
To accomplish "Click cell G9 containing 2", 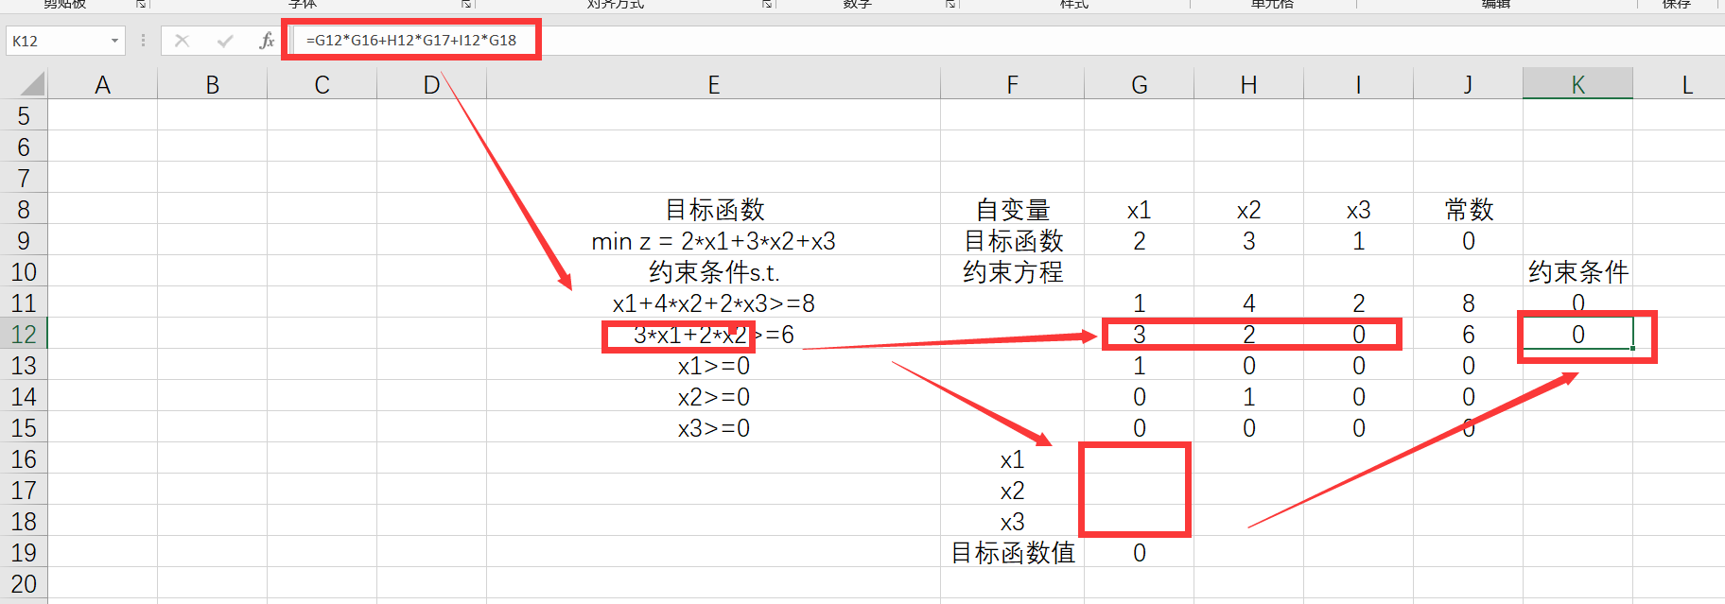I will point(1140,241).
